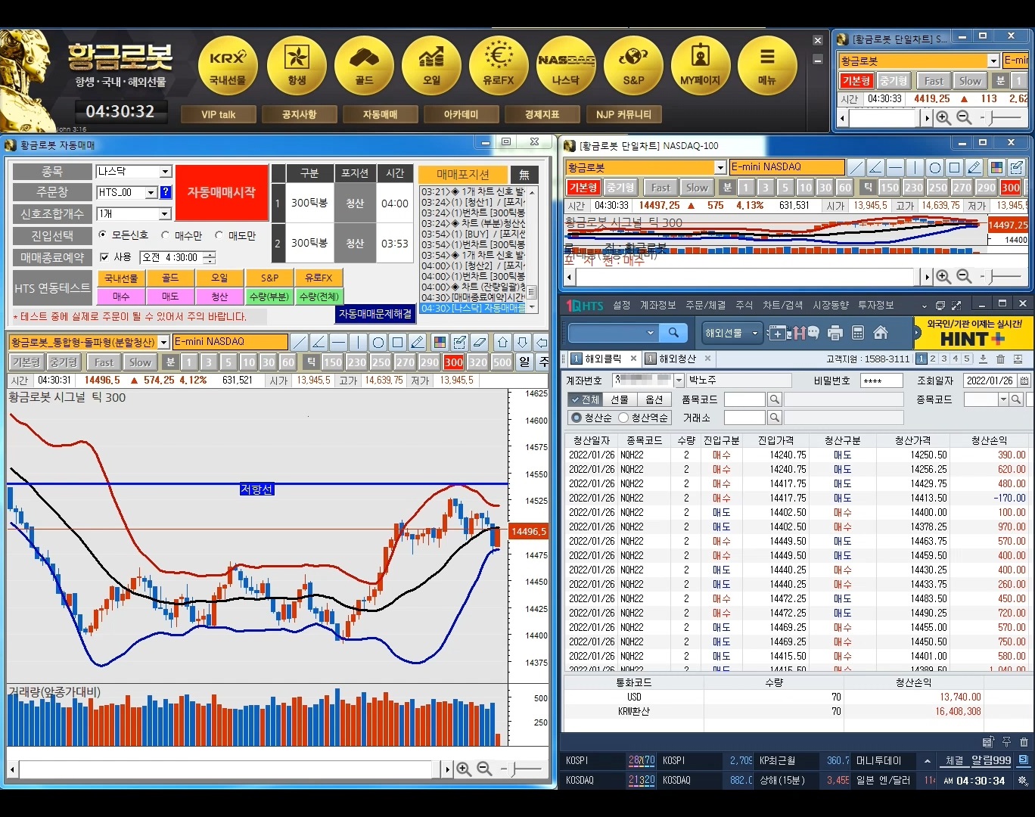The height and width of the screenshot is (817, 1035).
Task: Open the 메뉴 hamburger gold icon
Action: (x=767, y=66)
